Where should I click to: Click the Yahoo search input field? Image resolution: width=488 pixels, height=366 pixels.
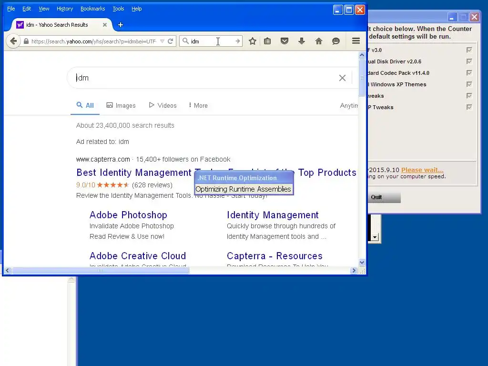pos(205,78)
